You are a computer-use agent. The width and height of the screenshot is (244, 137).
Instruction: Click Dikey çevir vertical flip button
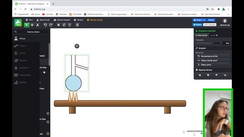(213, 65)
